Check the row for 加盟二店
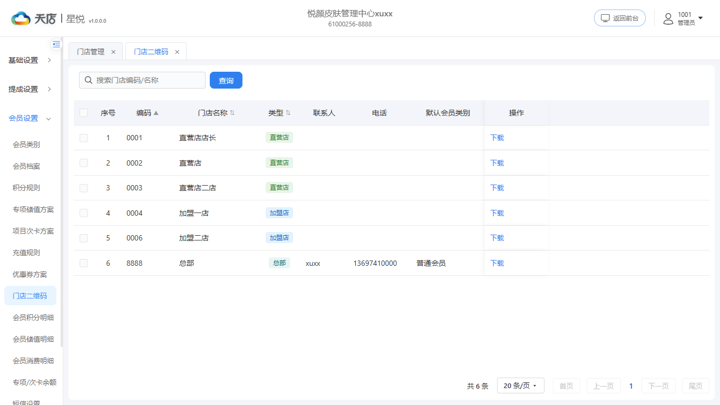 [84, 238]
